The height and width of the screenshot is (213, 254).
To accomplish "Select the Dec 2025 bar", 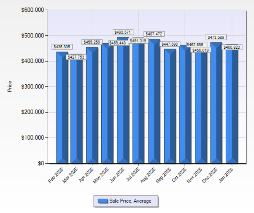I will coord(216,106).
